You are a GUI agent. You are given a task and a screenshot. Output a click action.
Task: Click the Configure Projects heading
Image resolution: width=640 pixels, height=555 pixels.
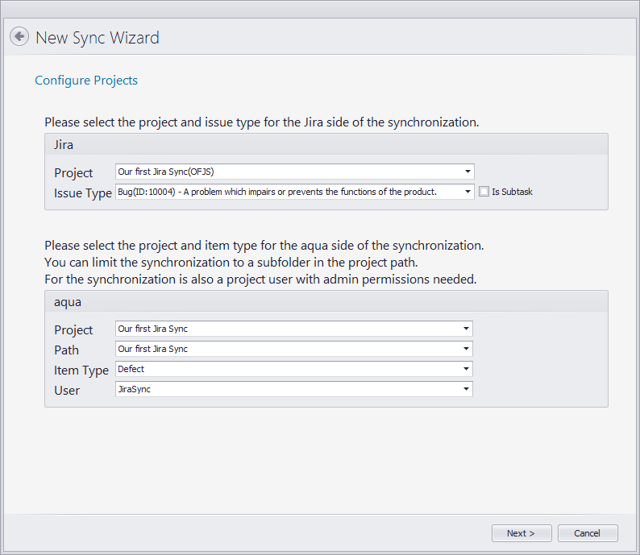point(86,81)
